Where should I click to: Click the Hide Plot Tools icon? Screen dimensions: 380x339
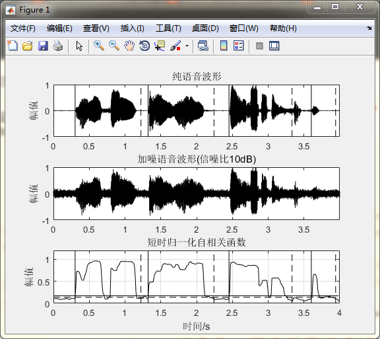(x=259, y=46)
